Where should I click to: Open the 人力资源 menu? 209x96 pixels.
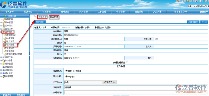point(157,12)
